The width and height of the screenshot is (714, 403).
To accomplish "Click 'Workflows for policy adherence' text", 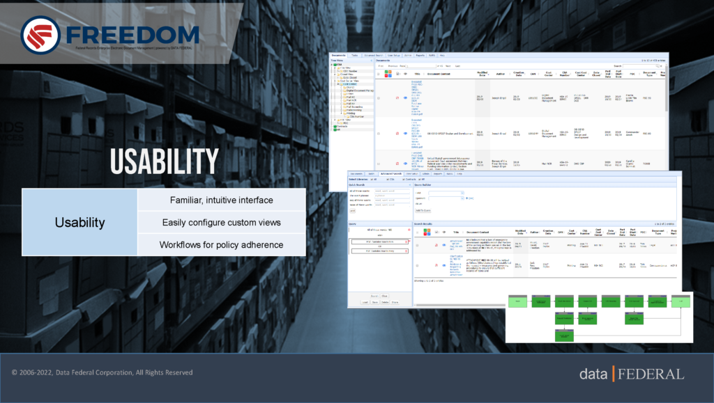I will [x=221, y=244].
